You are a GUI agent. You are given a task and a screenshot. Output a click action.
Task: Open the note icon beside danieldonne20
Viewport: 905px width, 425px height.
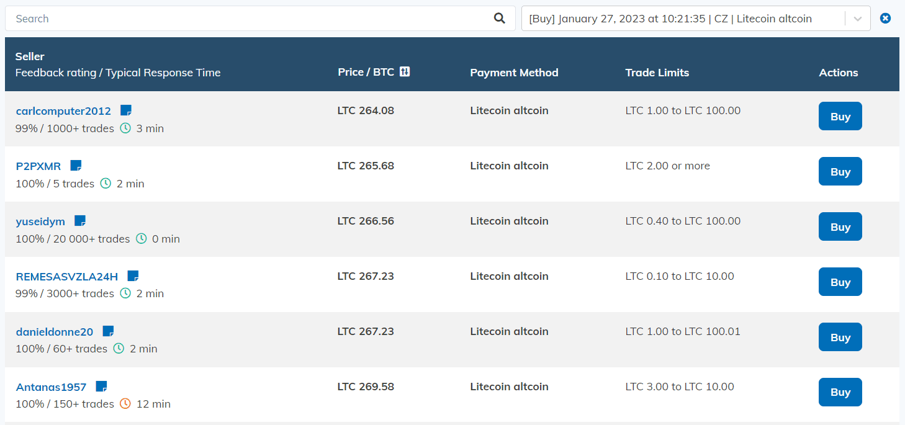(108, 331)
